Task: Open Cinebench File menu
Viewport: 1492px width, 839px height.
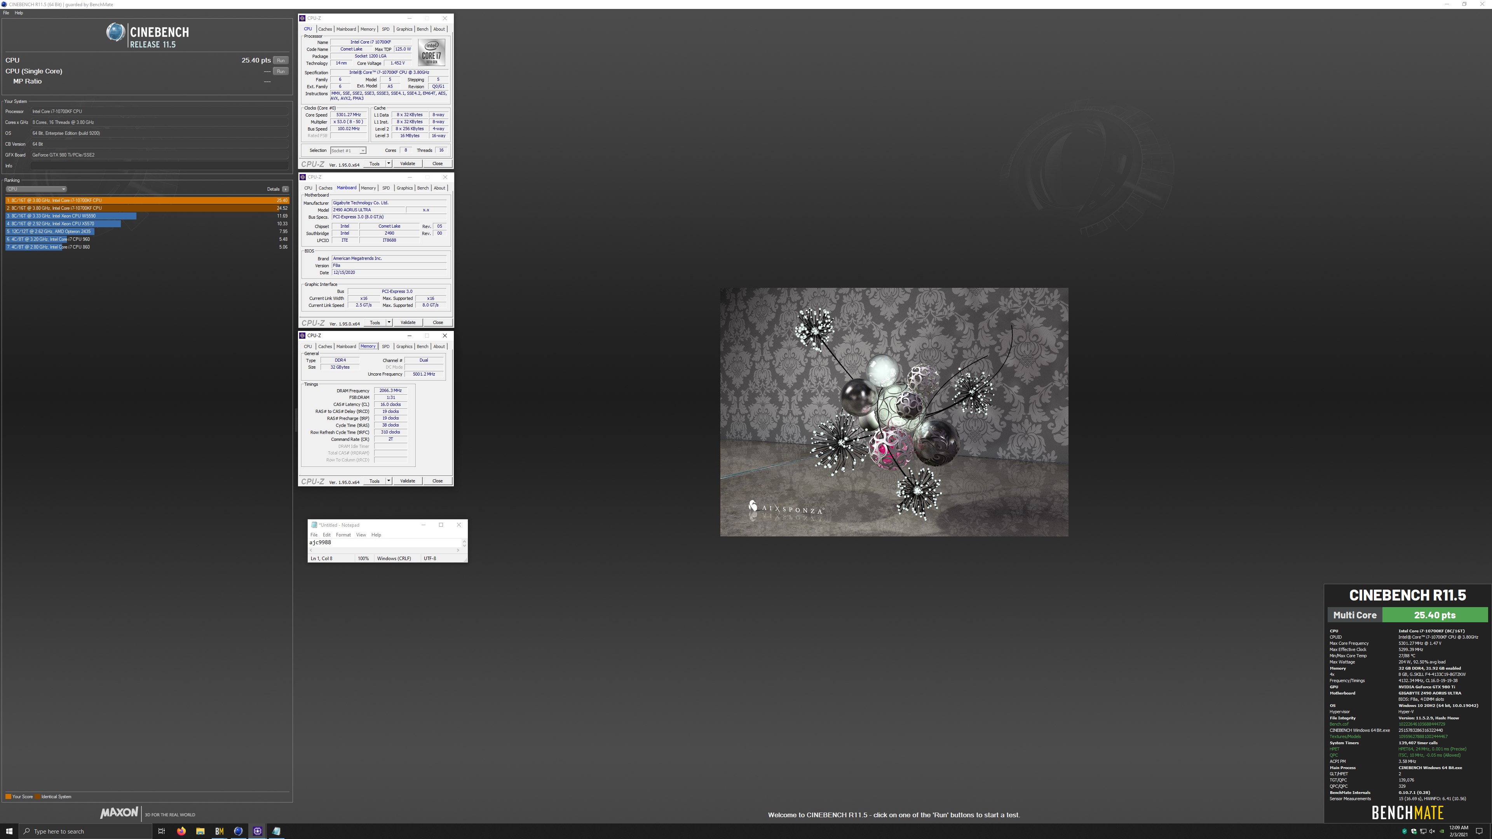Action: click(x=6, y=13)
